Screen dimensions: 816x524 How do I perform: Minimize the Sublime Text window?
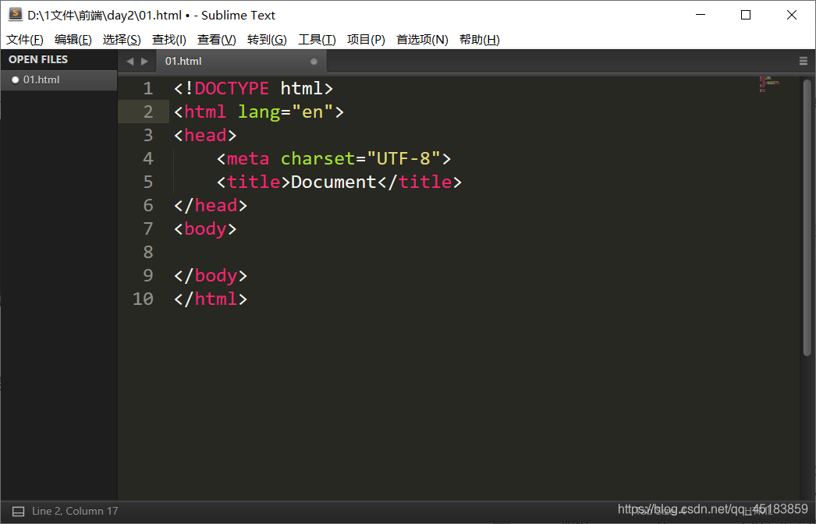[701, 15]
